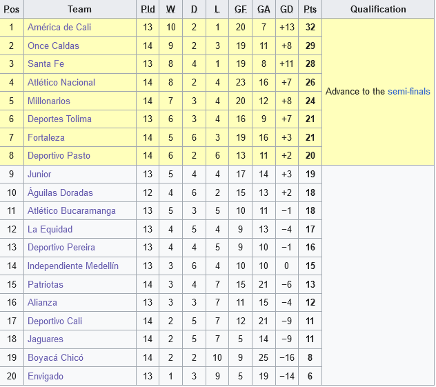
Task: Click the Pts column header
Action: [x=310, y=10]
